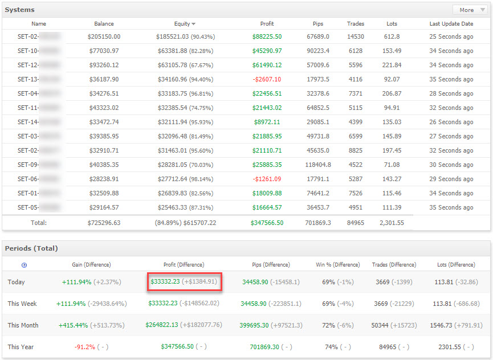The height and width of the screenshot is (360, 493).
Task: Click This Year win rate 74%
Action: click(x=331, y=347)
